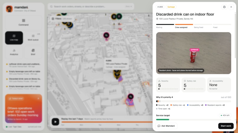The height and width of the screenshot is (133, 238).
Task: Click the magenta map marker above the tooltip
Action: [106, 36]
